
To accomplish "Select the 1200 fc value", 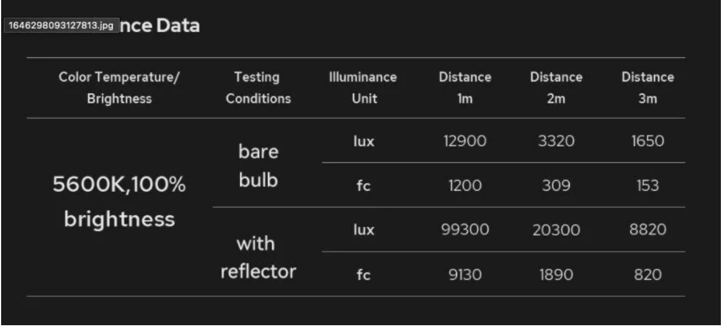I will pos(465,186).
